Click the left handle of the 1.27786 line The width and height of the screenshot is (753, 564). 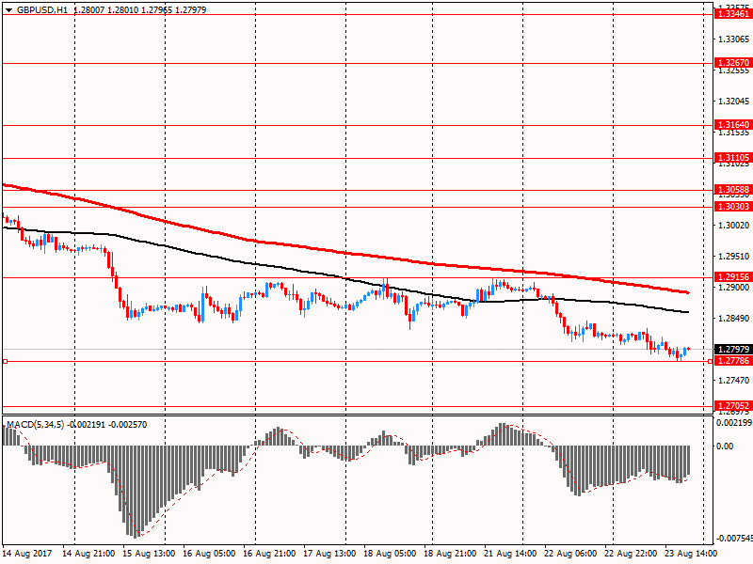[x=5, y=361]
